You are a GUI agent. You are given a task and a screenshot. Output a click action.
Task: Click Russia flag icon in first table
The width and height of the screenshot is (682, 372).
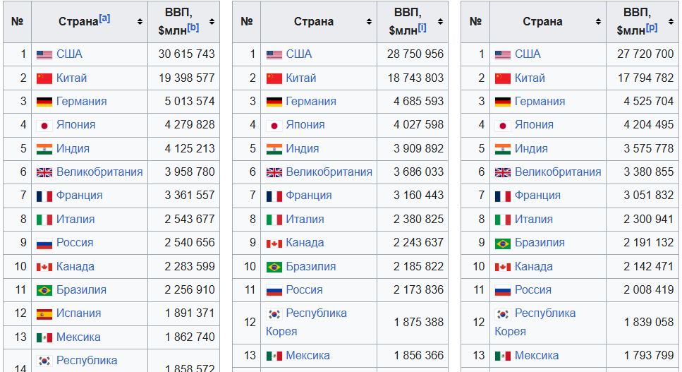44,244
